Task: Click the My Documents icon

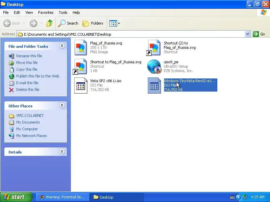Action: pos(11,122)
